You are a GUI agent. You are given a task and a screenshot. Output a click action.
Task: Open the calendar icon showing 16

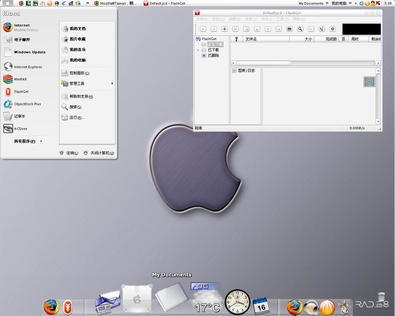[x=261, y=305]
